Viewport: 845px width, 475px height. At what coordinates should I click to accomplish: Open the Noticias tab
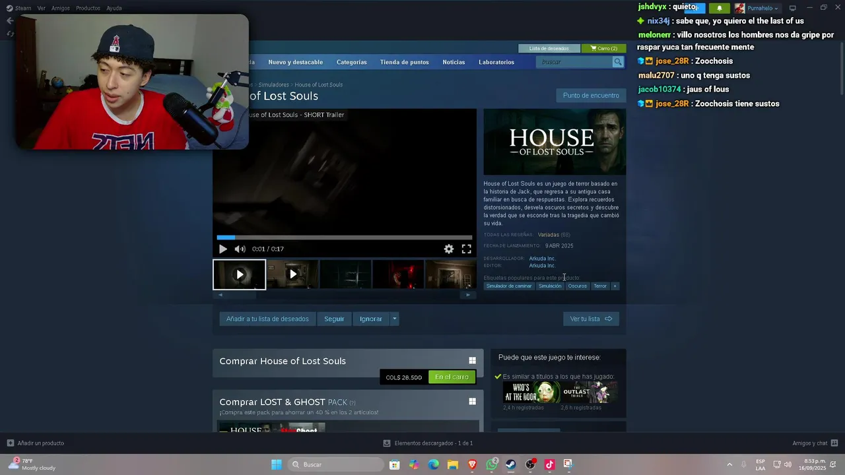[454, 62]
